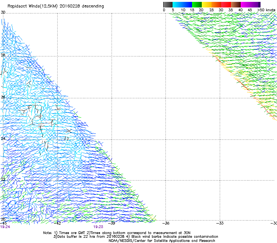Click the Rapidscat Winds title text

pyautogui.click(x=56, y=6)
